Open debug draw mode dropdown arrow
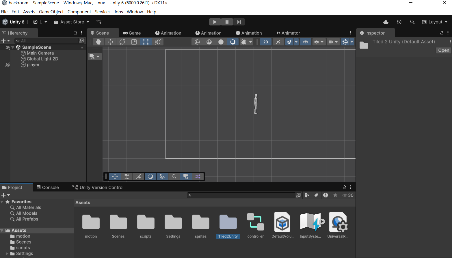Screen dimensions: 452x258 251,42
